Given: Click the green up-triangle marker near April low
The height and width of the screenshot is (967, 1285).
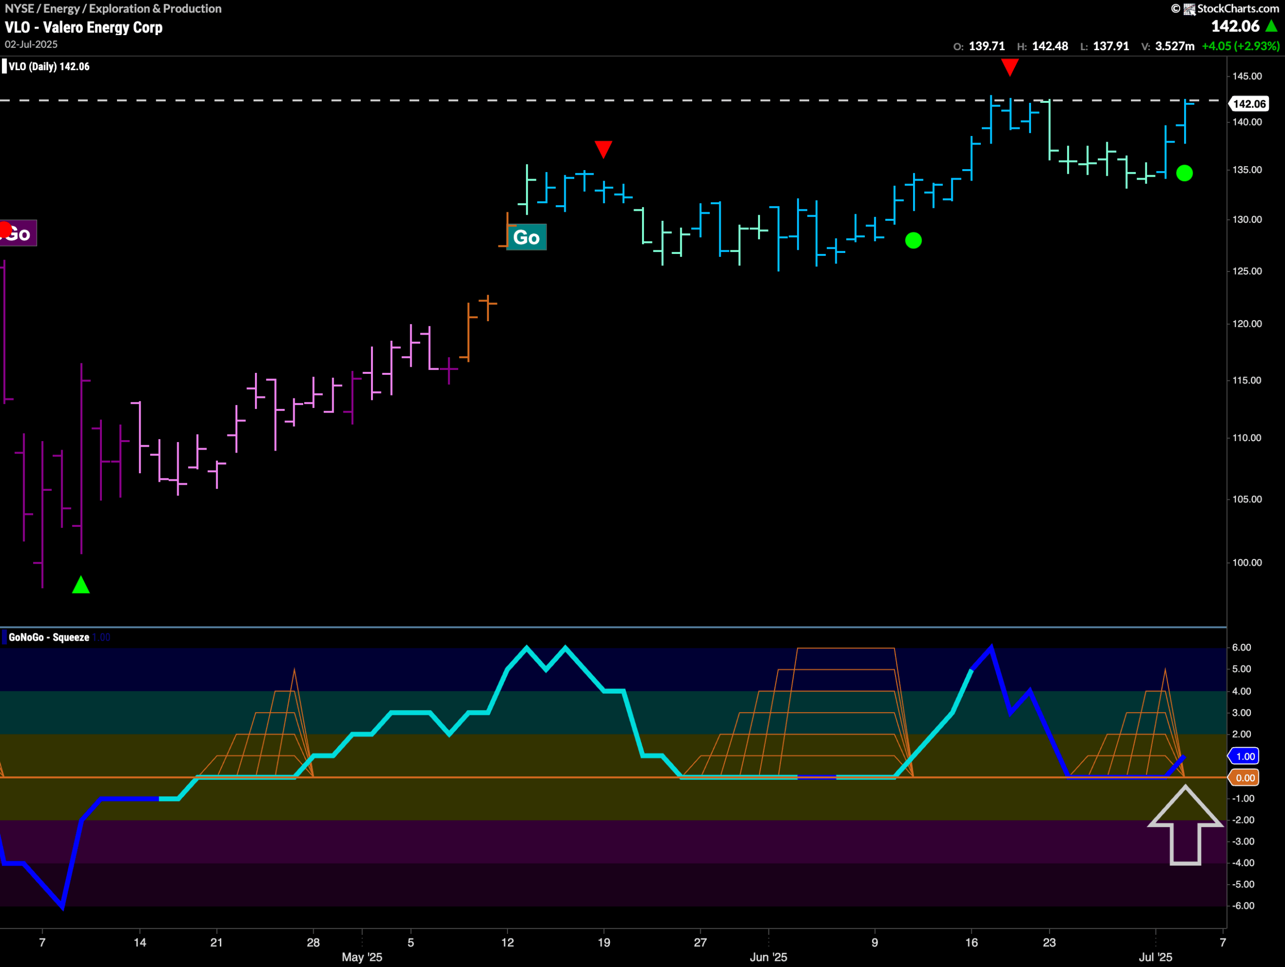Looking at the screenshot, I should point(81,584).
